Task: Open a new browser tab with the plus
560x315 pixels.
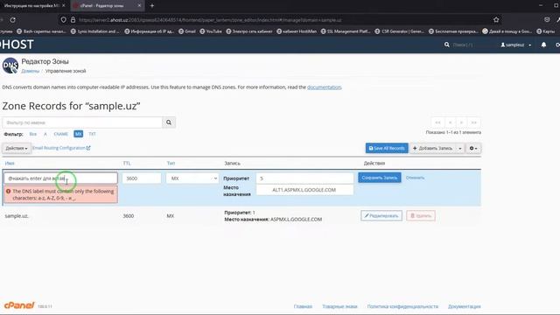Action: point(151,6)
